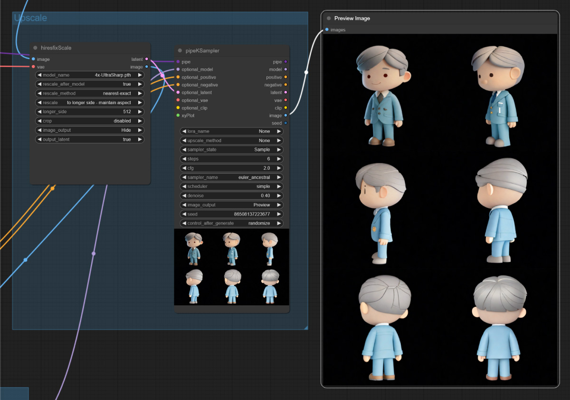Click the seed output port on pipeKSampler
This screenshot has width=570, height=400.
285,123
